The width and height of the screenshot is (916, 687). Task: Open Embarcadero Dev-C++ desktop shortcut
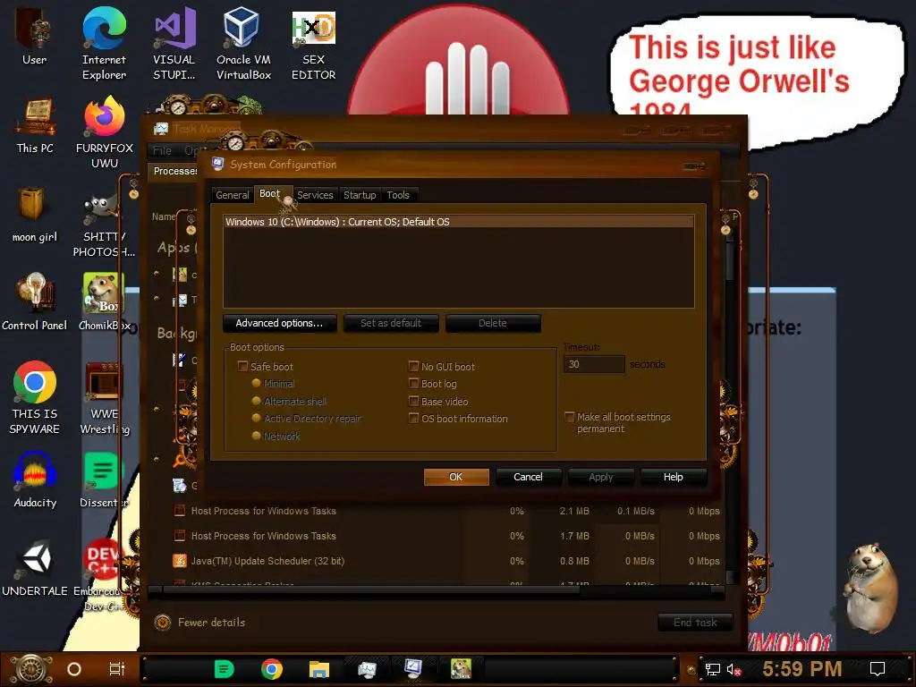tap(103, 575)
